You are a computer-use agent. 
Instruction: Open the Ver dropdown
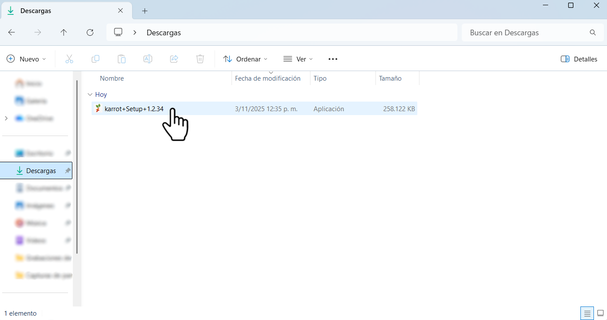[x=298, y=59]
